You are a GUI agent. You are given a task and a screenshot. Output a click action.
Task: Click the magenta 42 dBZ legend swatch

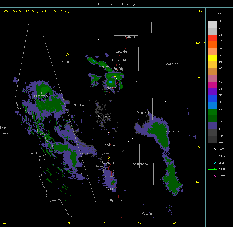coord(212,85)
